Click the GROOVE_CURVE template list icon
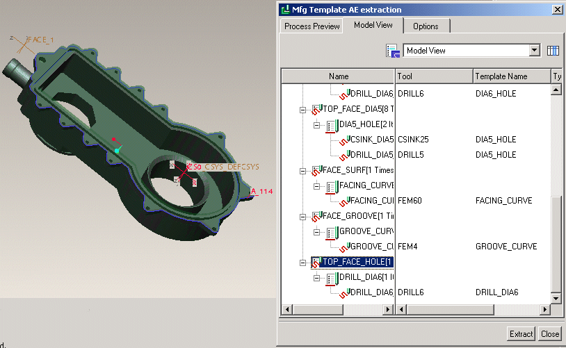The width and height of the screenshot is (566, 348). tap(332, 231)
